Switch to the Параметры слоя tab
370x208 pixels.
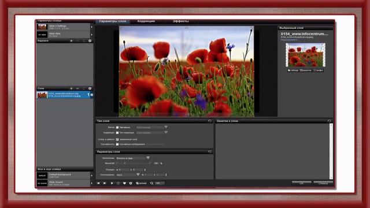113,21
